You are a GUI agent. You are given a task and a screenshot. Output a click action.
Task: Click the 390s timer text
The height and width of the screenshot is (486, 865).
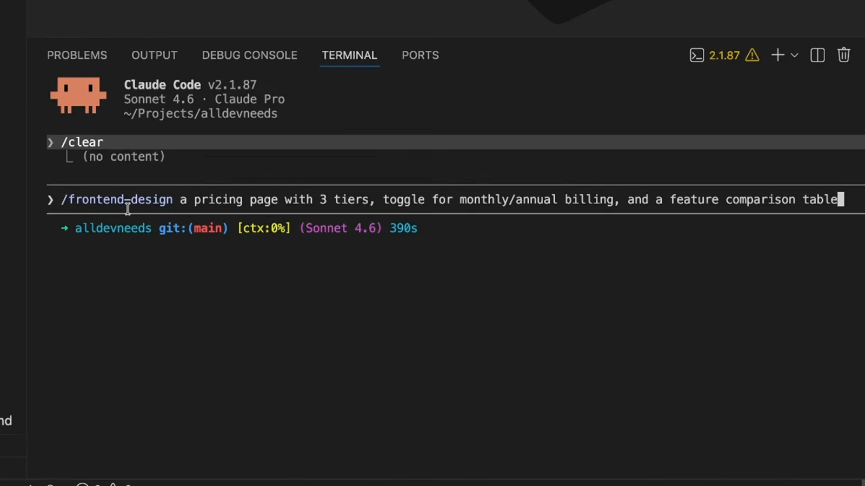coord(403,228)
